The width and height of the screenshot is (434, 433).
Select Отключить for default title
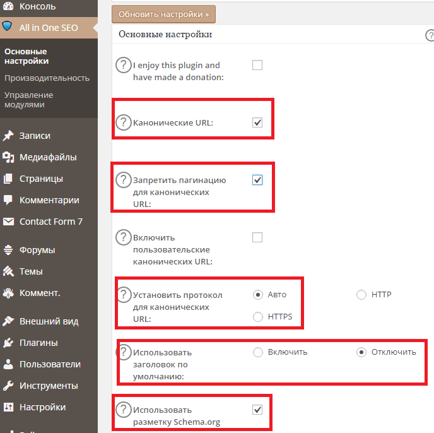click(x=361, y=352)
